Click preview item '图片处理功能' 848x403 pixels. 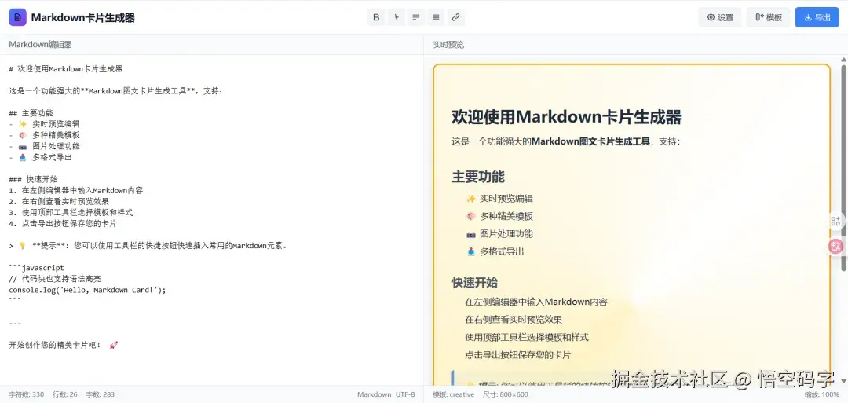click(506, 233)
